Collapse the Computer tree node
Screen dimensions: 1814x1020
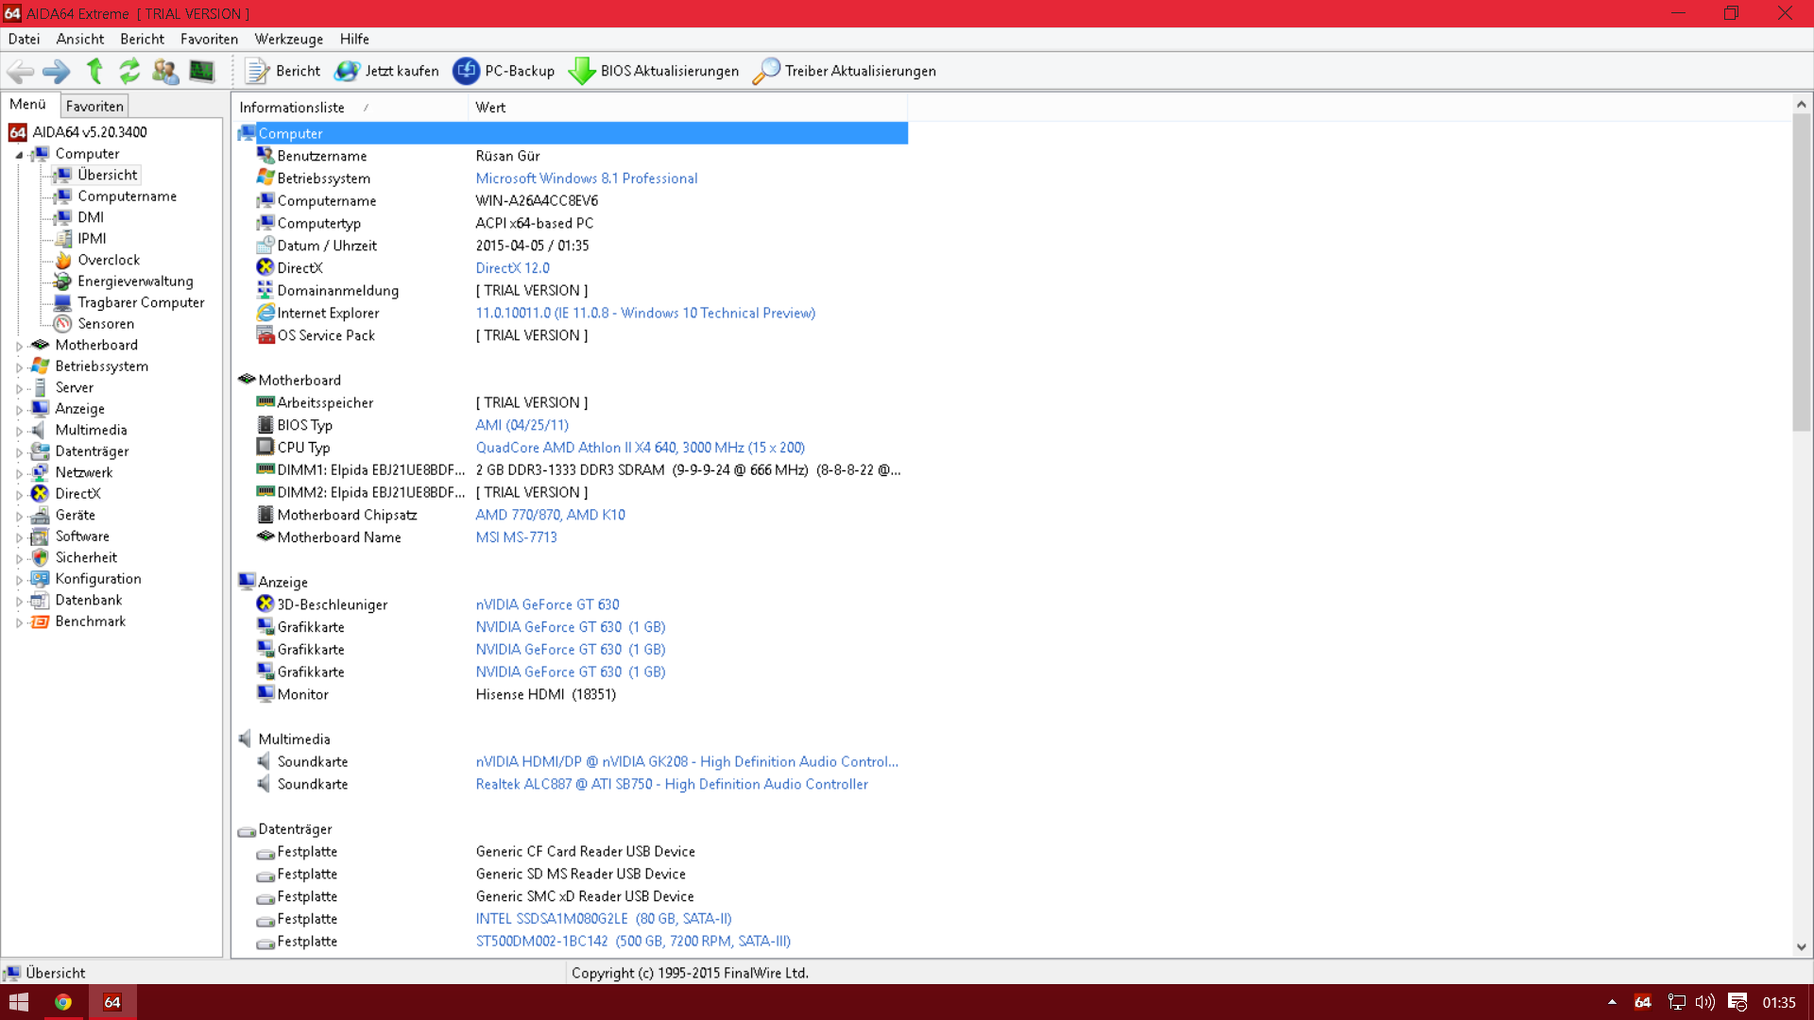(19, 154)
